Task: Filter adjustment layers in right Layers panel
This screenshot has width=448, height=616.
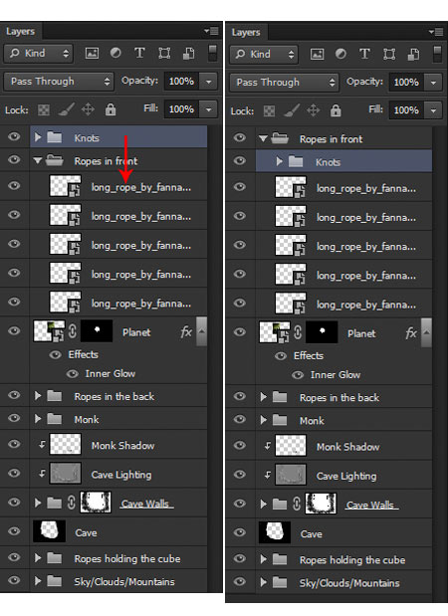Action: click(x=340, y=54)
